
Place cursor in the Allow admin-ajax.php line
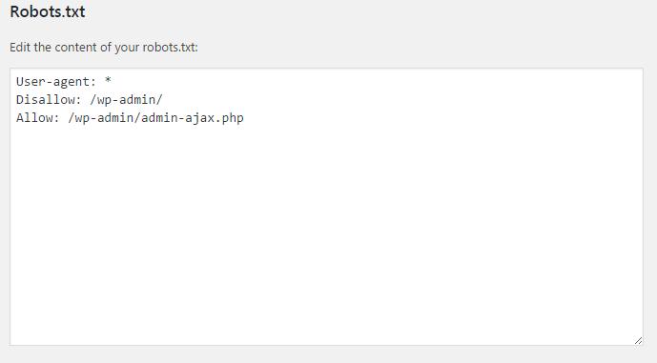click(x=130, y=117)
